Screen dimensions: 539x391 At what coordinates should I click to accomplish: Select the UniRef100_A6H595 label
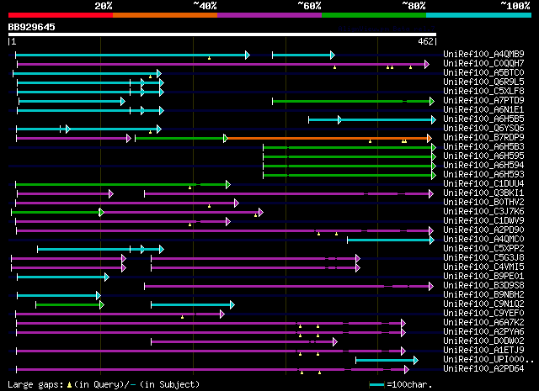483,156
